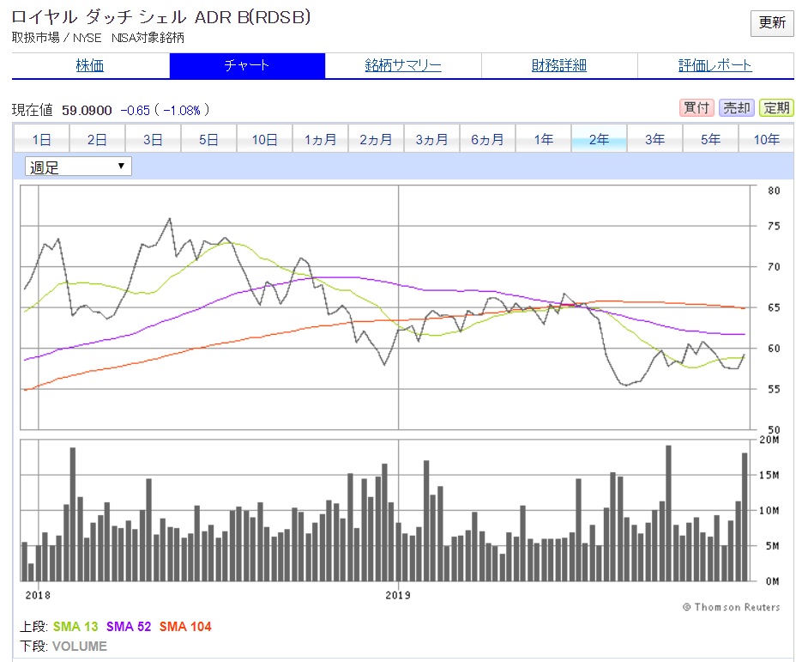The height and width of the screenshot is (662, 802).
Task: Select the 6ヵ月 chart period
Action: pos(487,139)
